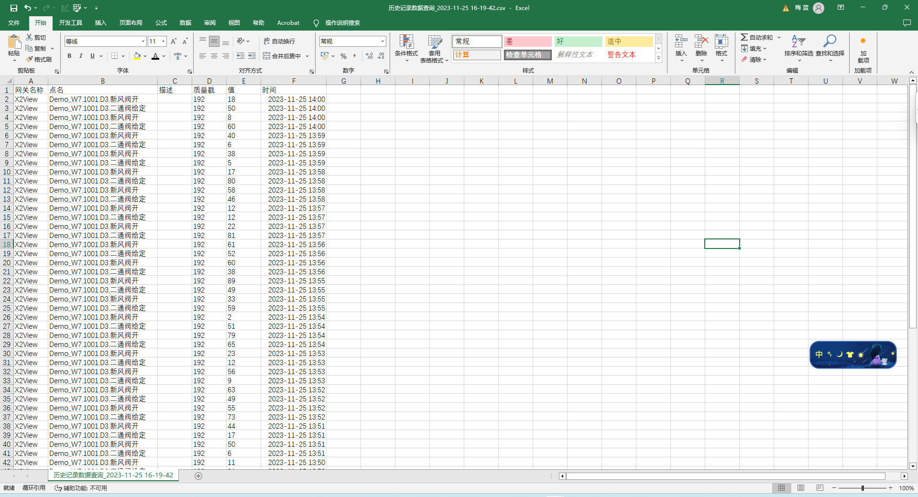Viewport: 918px width, 497px height.
Task: Toggle bold formatting
Action: point(69,56)
